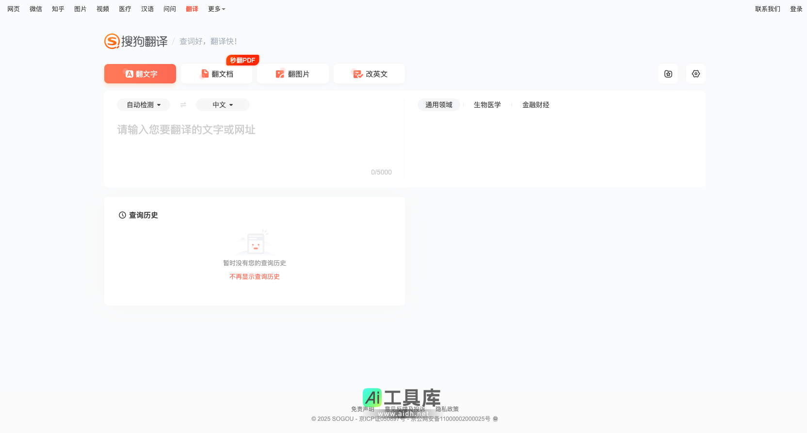Screen dimensions: 807x433
Task: Select the 金融财经 domain option
Action: [535, 105]
